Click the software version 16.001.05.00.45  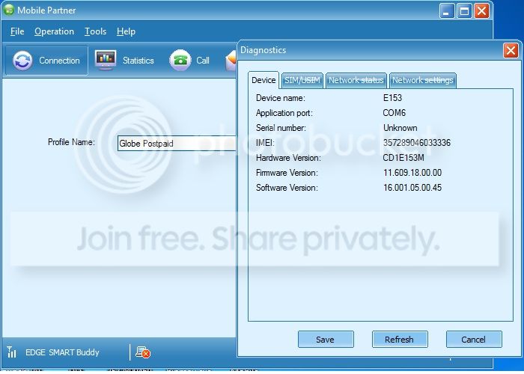point(412,188)
